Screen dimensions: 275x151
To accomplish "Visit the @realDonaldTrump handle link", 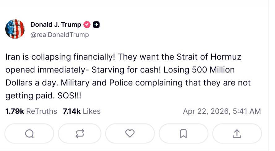I will coord(59,35).
